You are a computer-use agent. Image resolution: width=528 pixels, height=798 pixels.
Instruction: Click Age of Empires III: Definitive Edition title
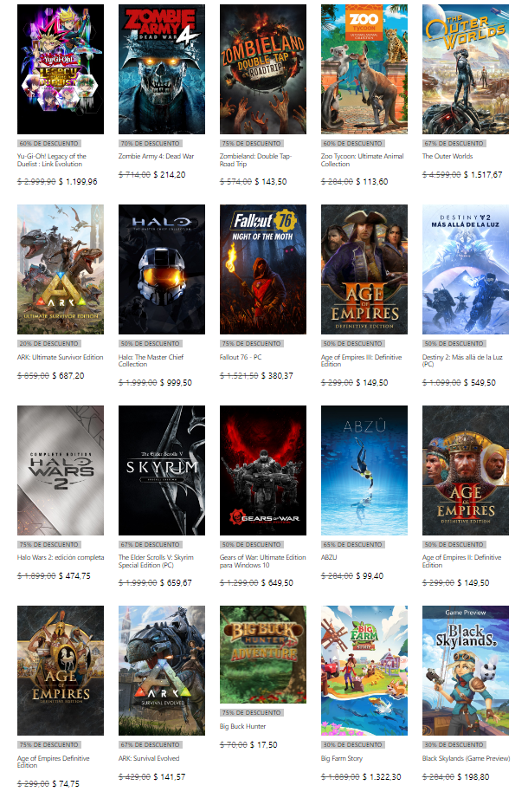click(364, 360)
